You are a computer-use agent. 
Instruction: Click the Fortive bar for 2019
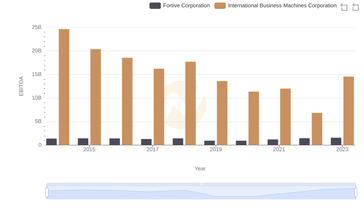click(209, 143)
